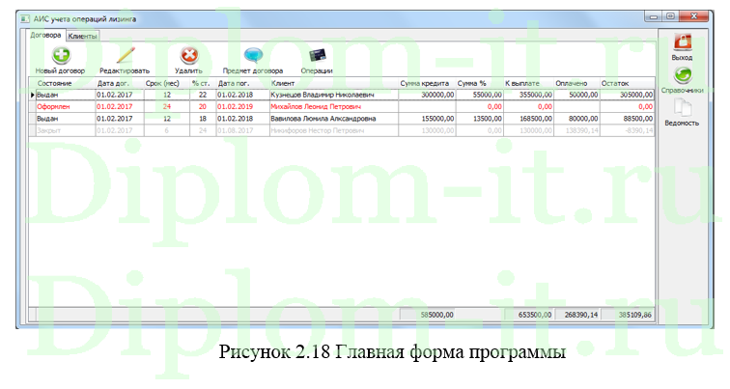Screen dimensions: 730x389
Task: Click the green plus 'Новый договор' icon
Action: [60, 56]
